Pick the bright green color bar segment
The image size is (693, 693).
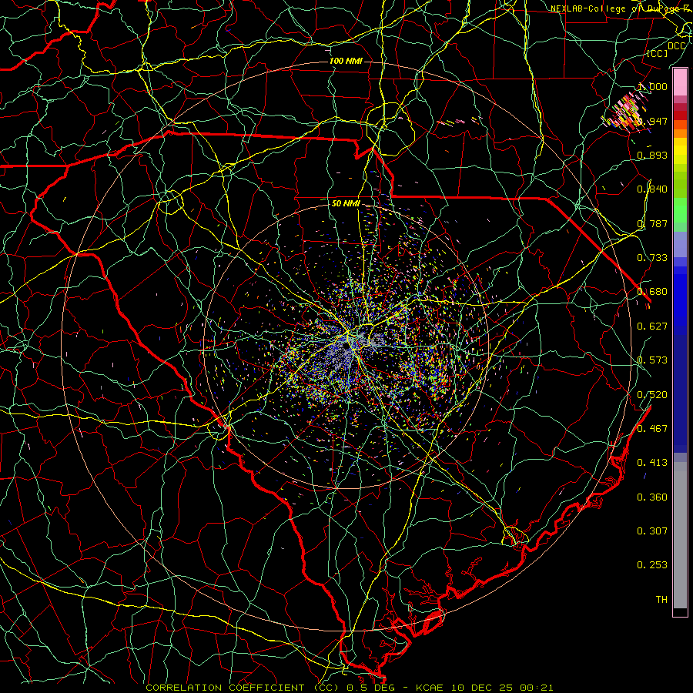(x=680, y=210)
